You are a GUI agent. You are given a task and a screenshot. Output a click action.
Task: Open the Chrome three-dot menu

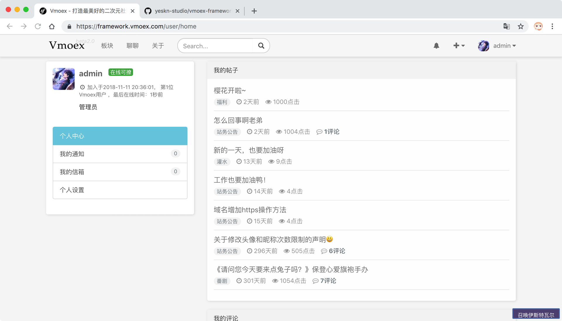click(x=552, y=26)
